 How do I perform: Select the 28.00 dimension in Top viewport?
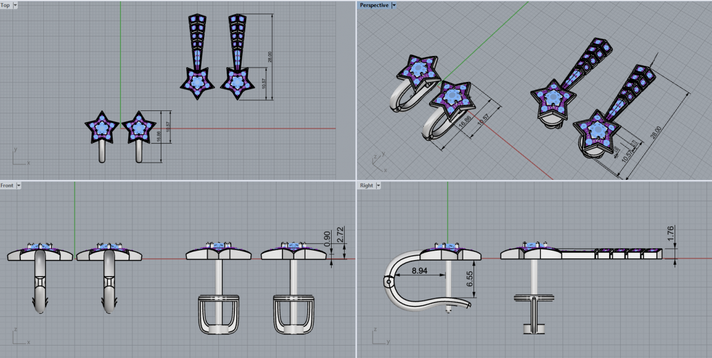[x=270, y=57]
